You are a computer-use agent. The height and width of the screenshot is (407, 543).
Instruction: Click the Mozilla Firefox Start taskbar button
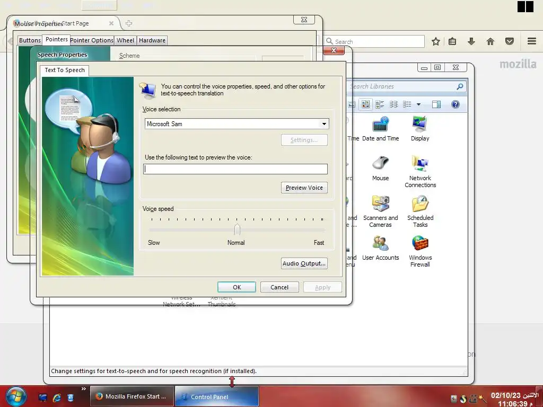[132, 396]
